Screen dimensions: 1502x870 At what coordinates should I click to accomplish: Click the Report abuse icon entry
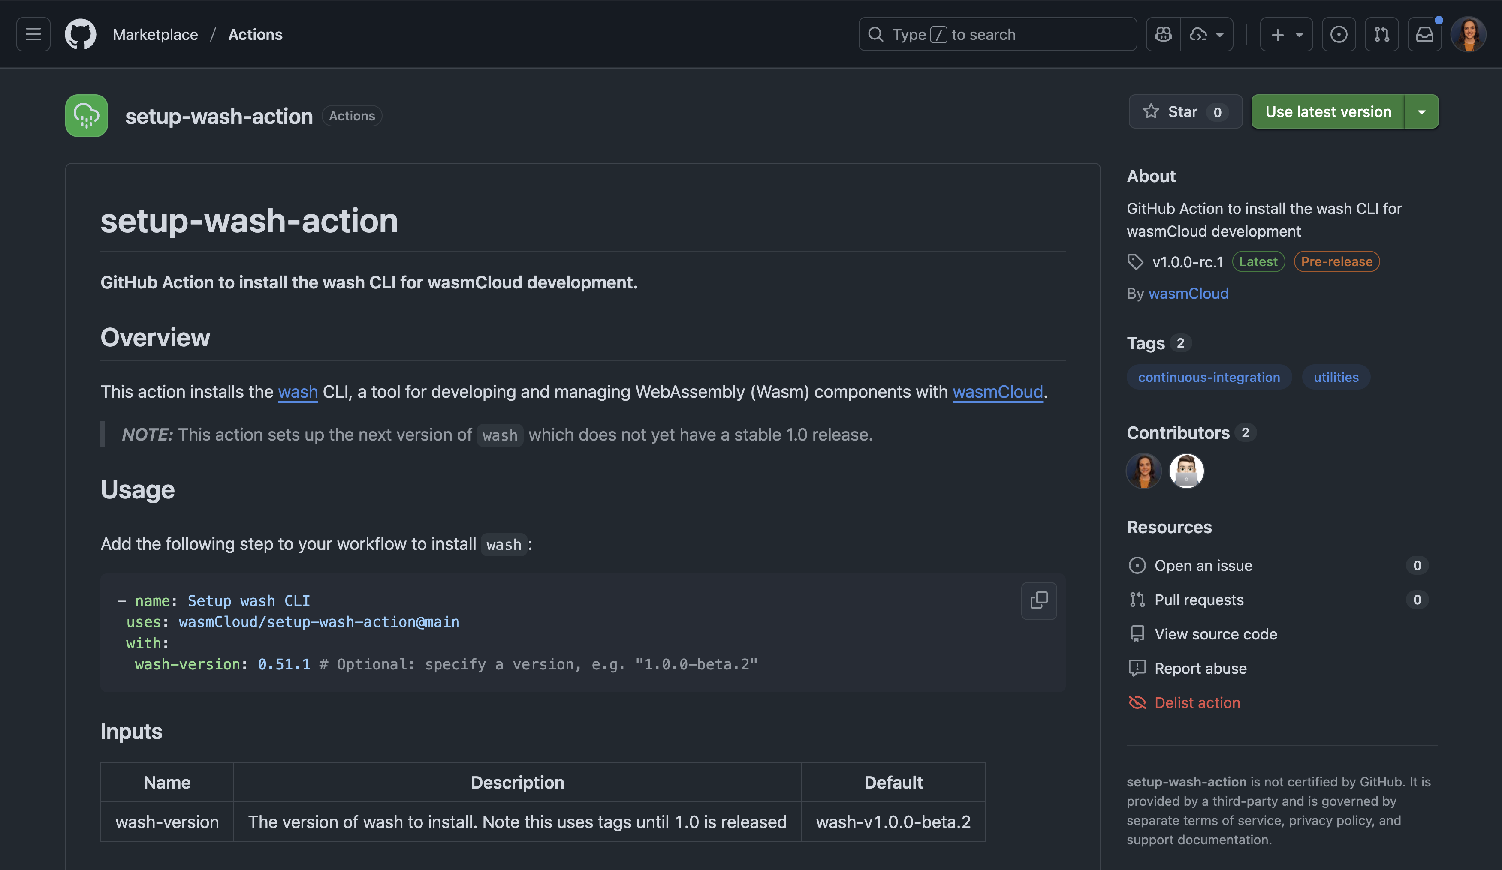(1137, 668)
